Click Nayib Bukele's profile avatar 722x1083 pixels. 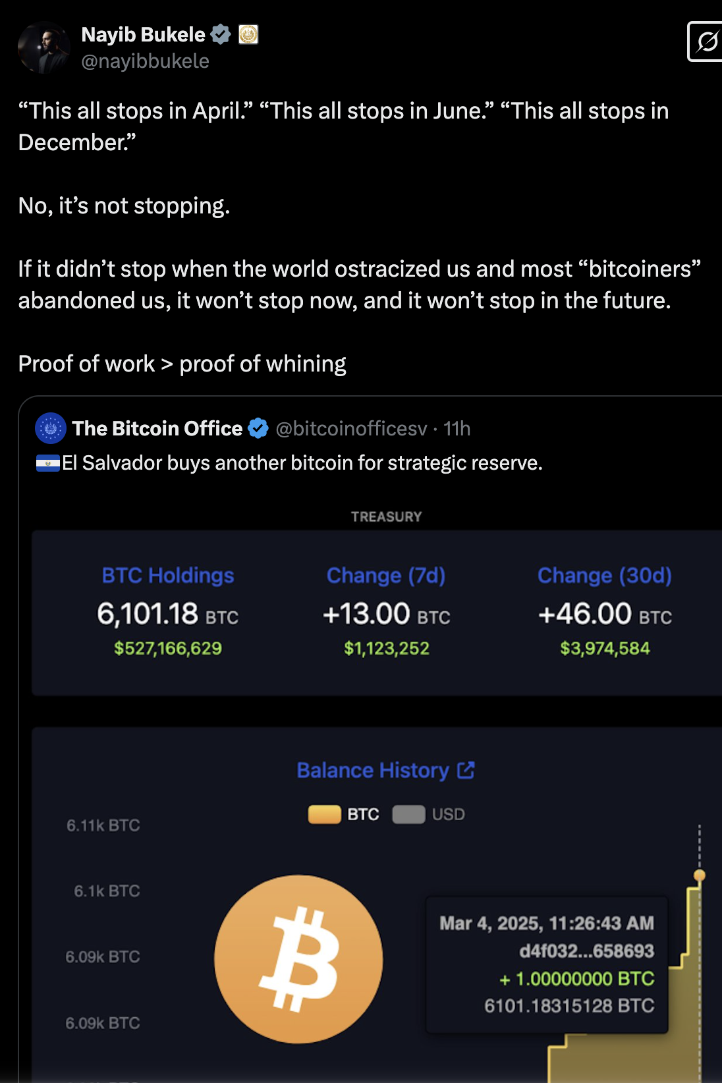[x=43, y=47]
